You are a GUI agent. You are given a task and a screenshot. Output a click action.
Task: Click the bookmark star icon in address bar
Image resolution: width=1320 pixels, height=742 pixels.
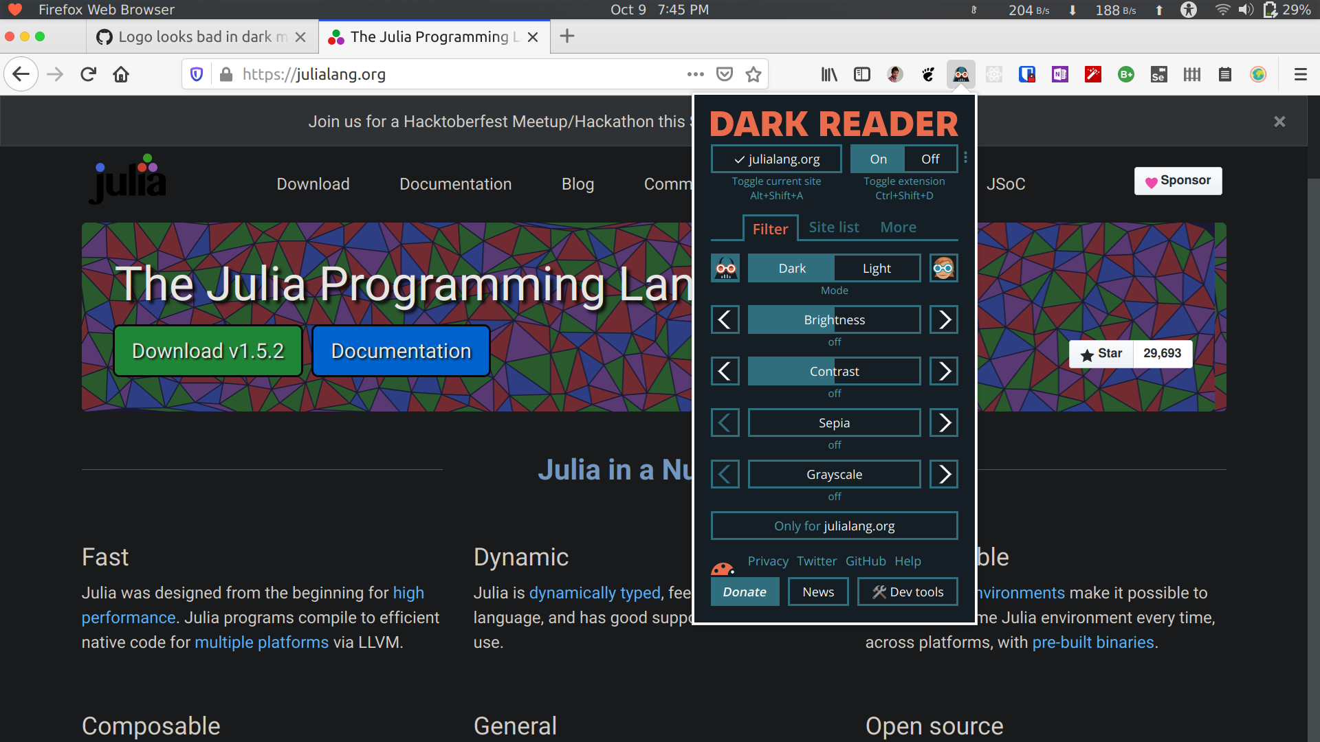tap(753, 74)
